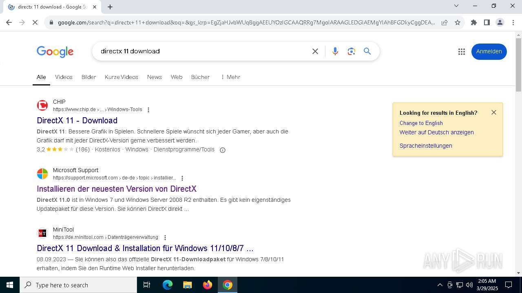Open the Extensions puzzle icon

(474, 22)
